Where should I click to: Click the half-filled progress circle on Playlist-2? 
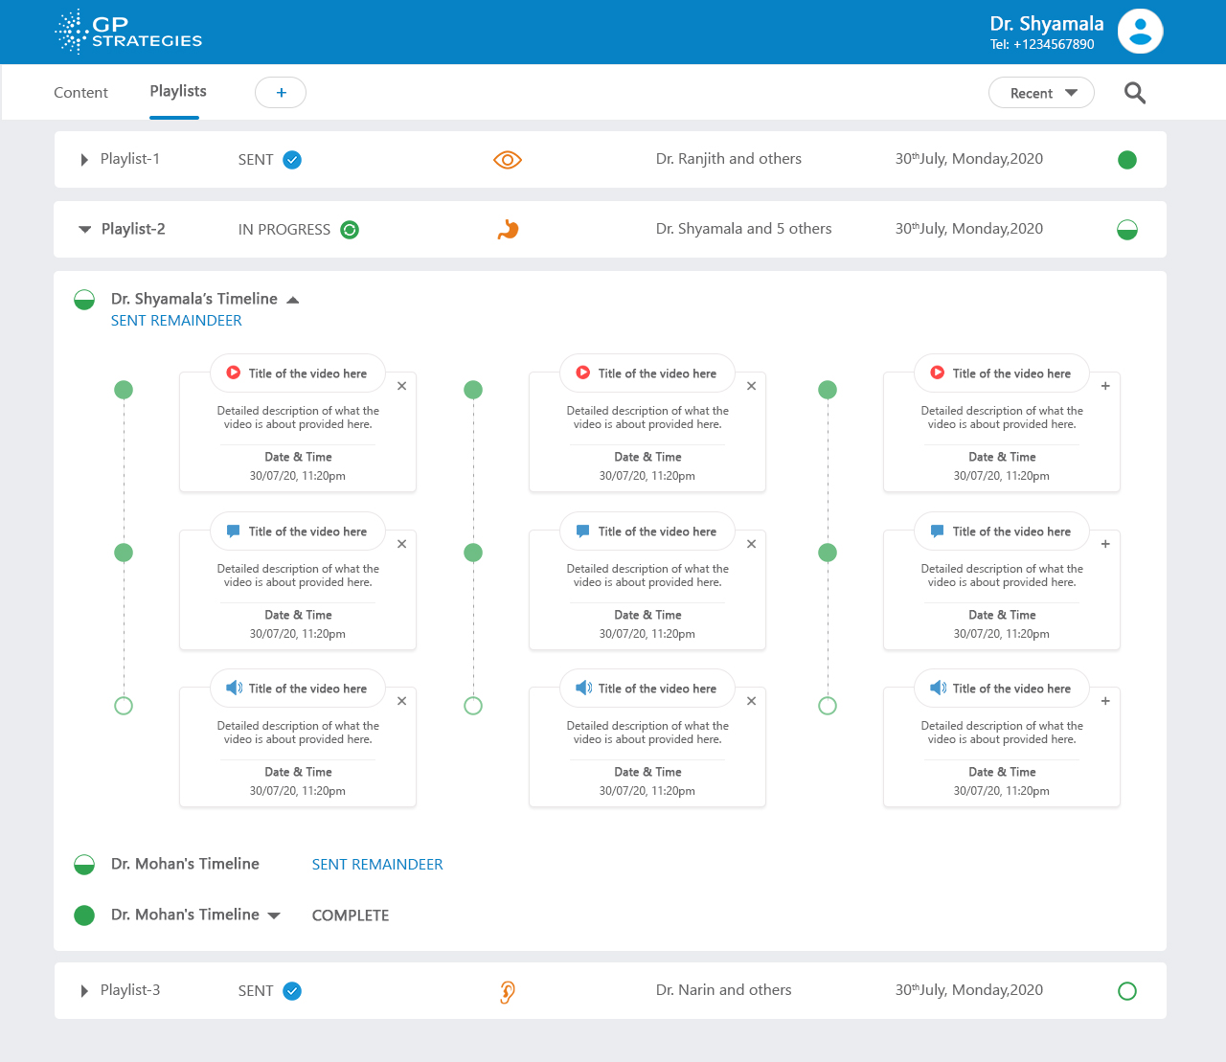click(x=1126, y=230)
